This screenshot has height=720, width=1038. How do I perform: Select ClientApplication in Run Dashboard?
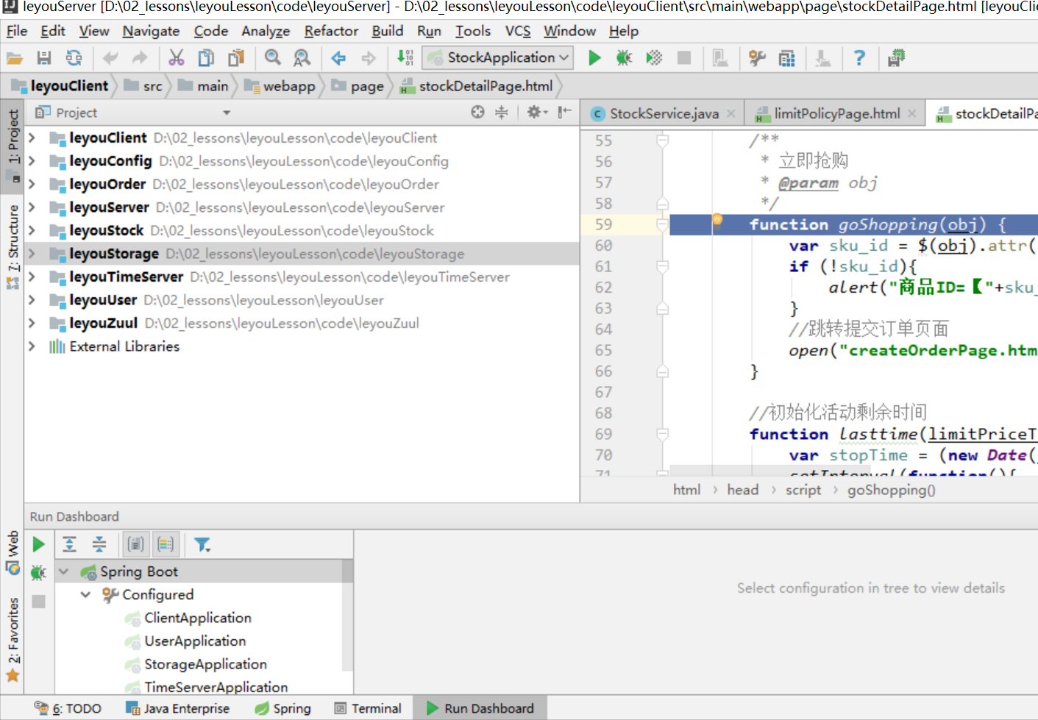point(198,618)
